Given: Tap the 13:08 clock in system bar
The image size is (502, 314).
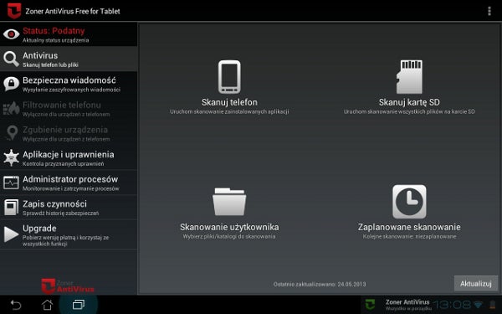Looking at the screenshot, I should pos(452,305).
